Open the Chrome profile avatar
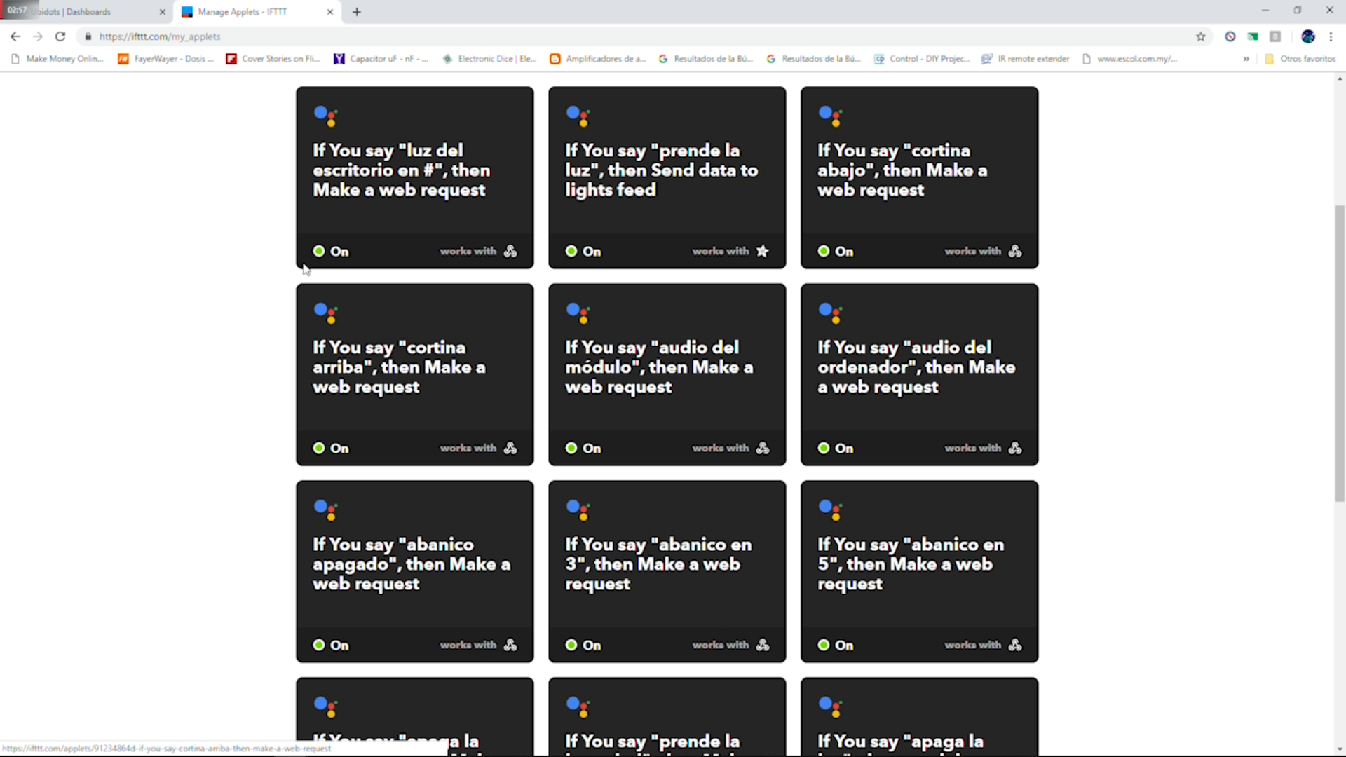This screenshot has height=757, width=1346. (x=1307, y=36)
